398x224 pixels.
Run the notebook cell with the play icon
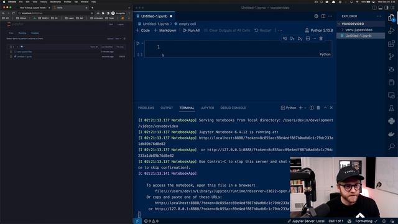(x=138, y=43)
